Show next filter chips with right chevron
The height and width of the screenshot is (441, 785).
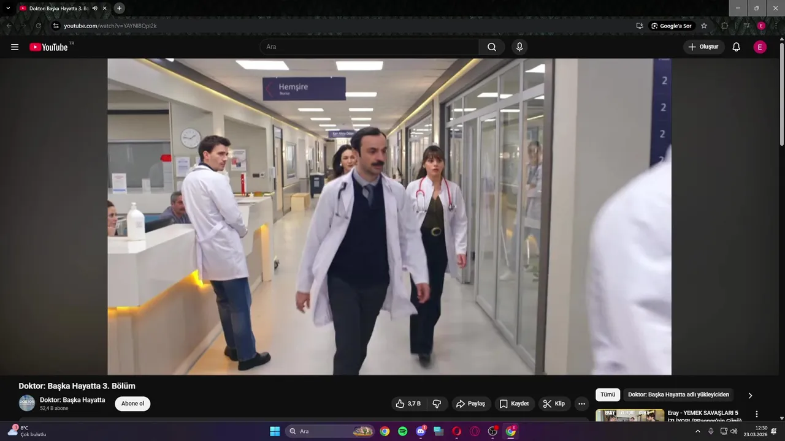pyautogui.click(x=749, y=396)
